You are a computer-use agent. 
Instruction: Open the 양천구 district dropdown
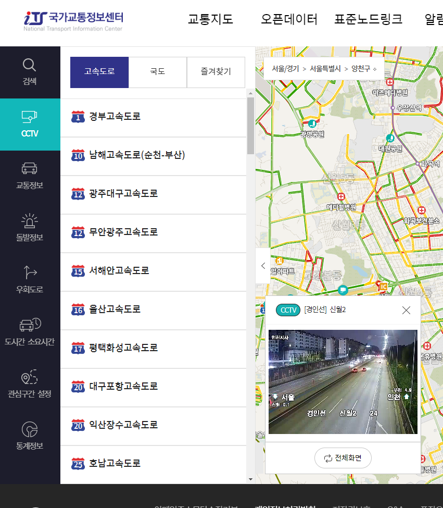point(364,69)
